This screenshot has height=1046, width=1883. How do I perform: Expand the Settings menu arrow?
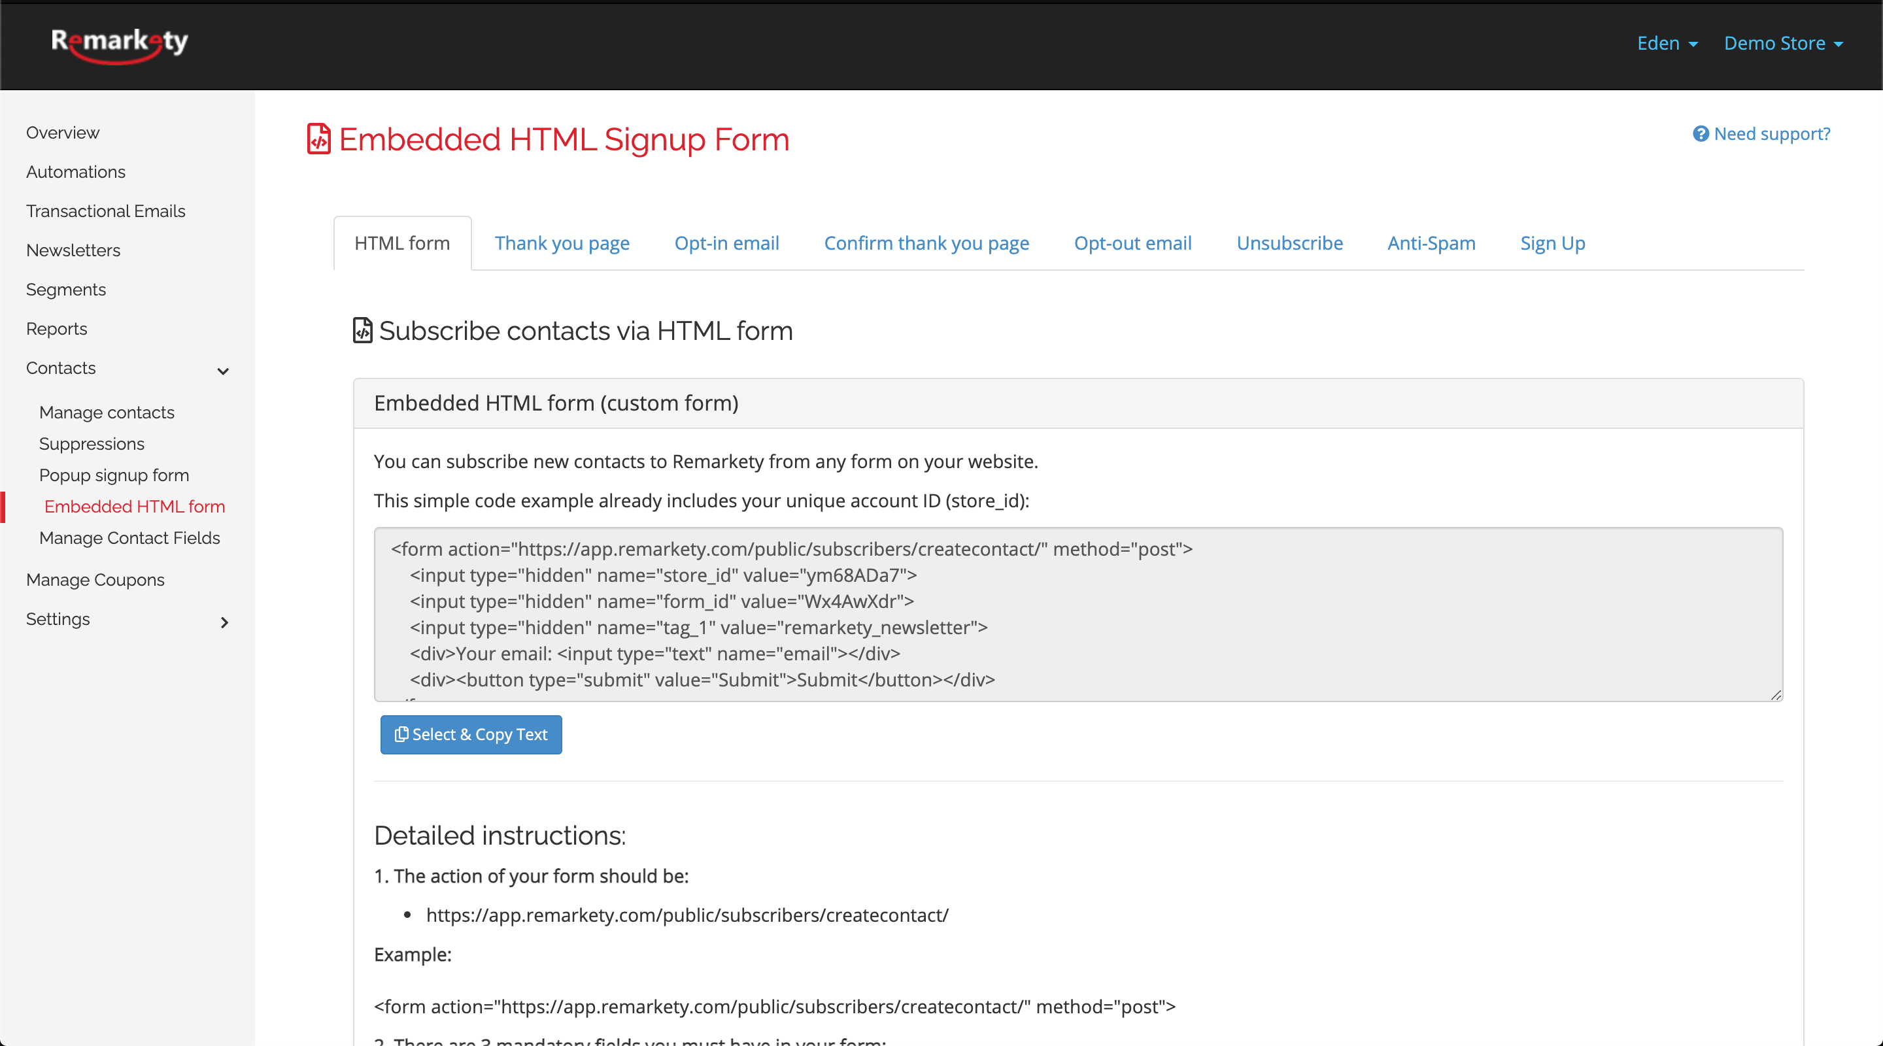pos(224,622)
